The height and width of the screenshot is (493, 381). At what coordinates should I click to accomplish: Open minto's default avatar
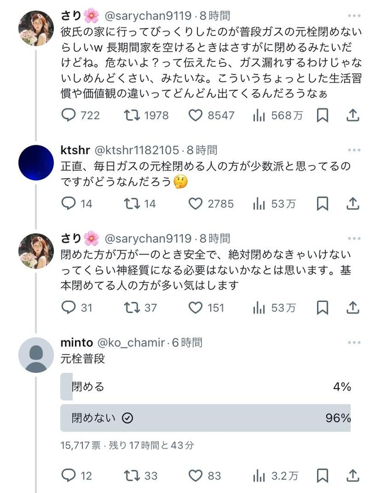coord(36,355)
